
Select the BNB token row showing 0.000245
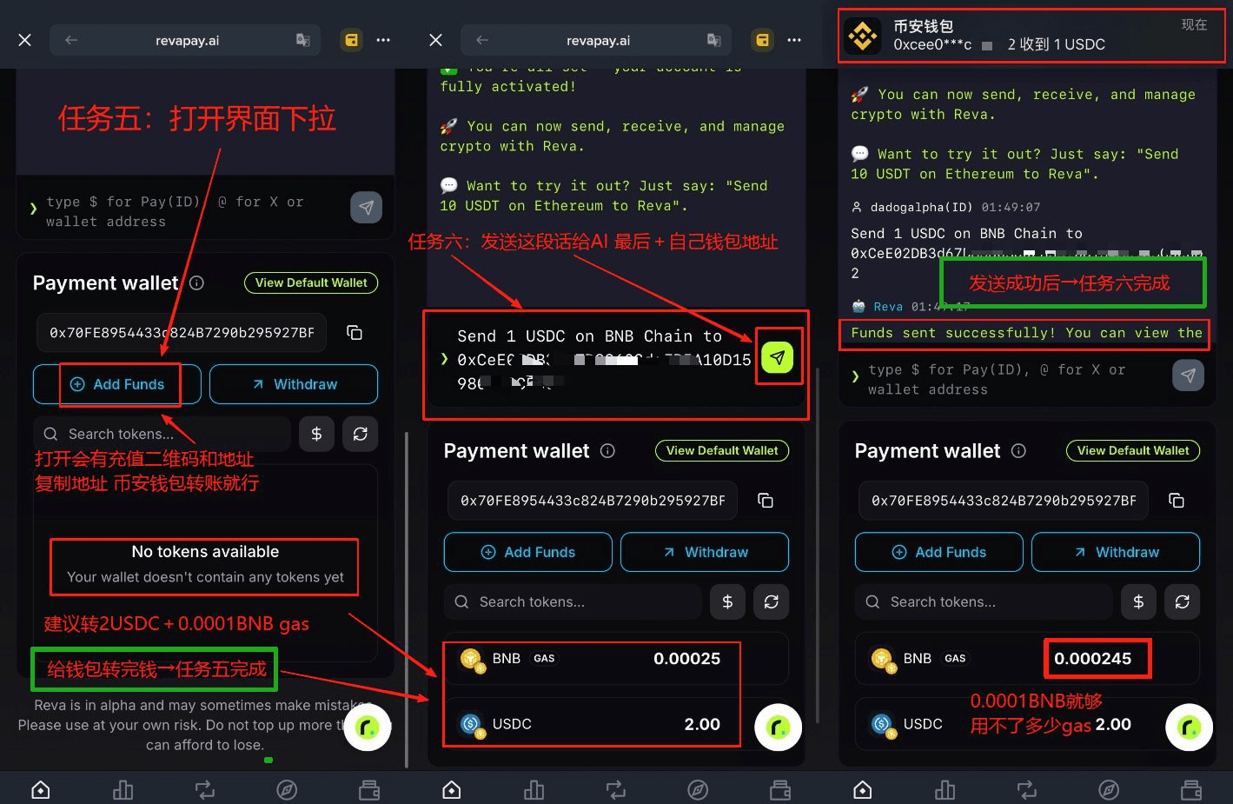(x=1026, y=659)
